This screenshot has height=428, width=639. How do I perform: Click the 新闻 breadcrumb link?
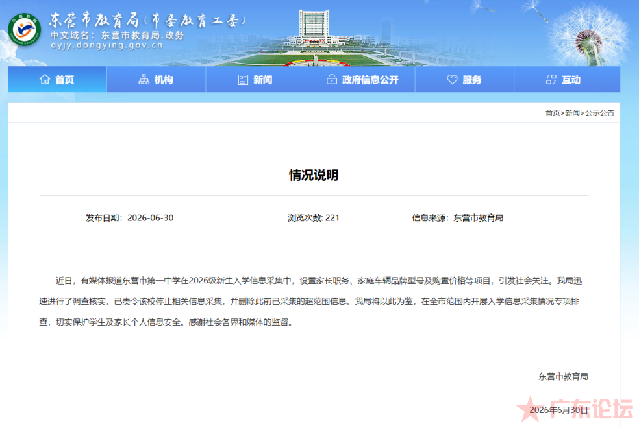coord(572,113)
